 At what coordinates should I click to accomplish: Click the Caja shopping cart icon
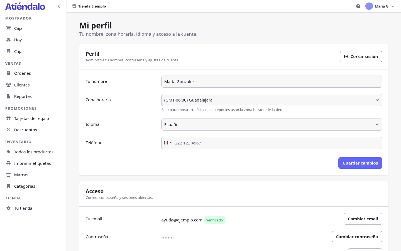9,28
